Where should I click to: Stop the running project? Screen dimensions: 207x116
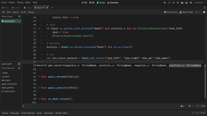click(x=173, y=3)
